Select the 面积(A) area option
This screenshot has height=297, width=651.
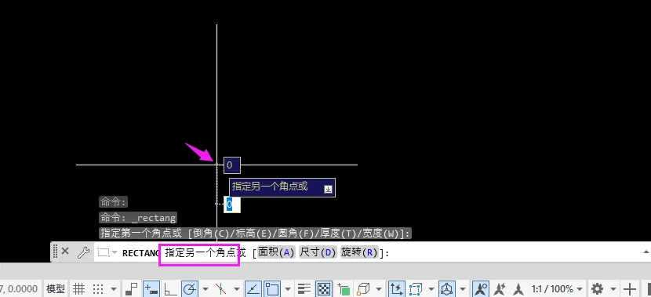(x=276, y=252)
